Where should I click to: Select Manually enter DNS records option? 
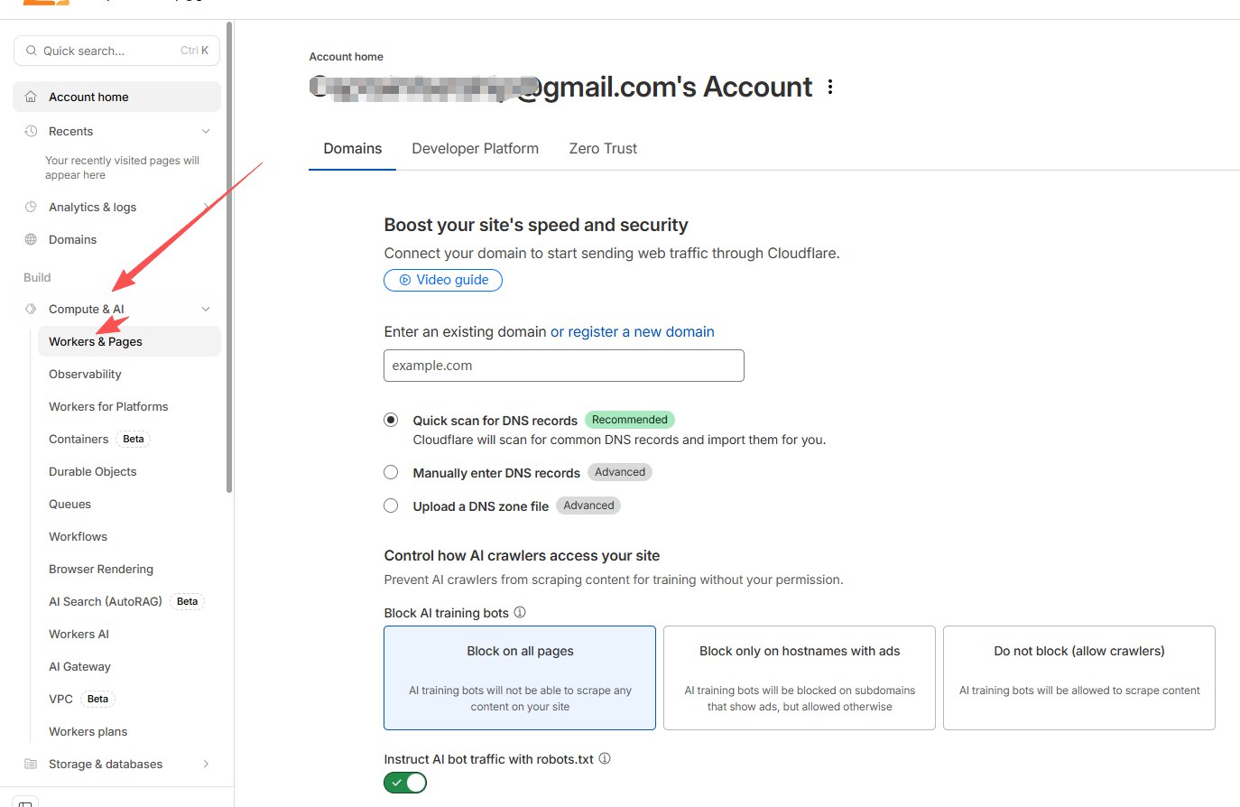[x=391, y=472]
